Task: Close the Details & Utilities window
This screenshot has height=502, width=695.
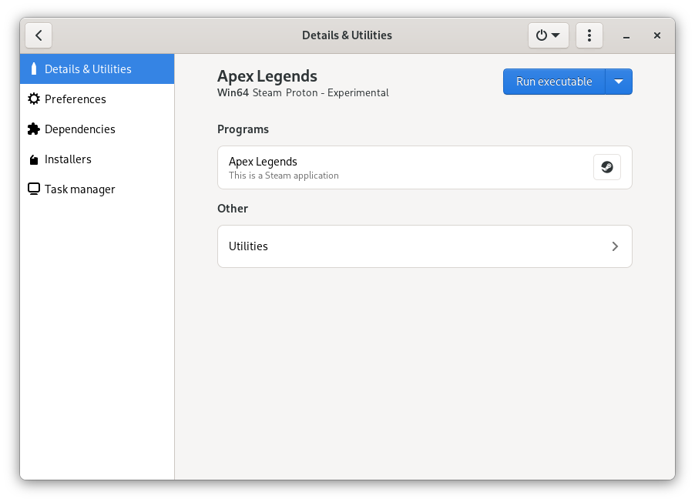Action: pyautogui.click(x=657, y=35)
